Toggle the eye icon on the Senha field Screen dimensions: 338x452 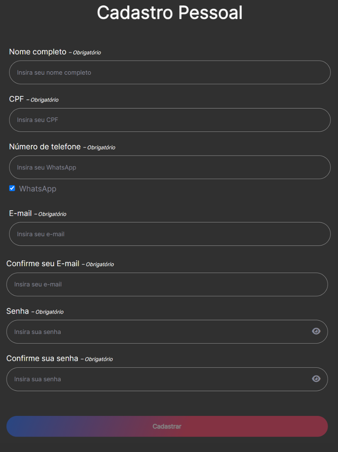[316, 331]
